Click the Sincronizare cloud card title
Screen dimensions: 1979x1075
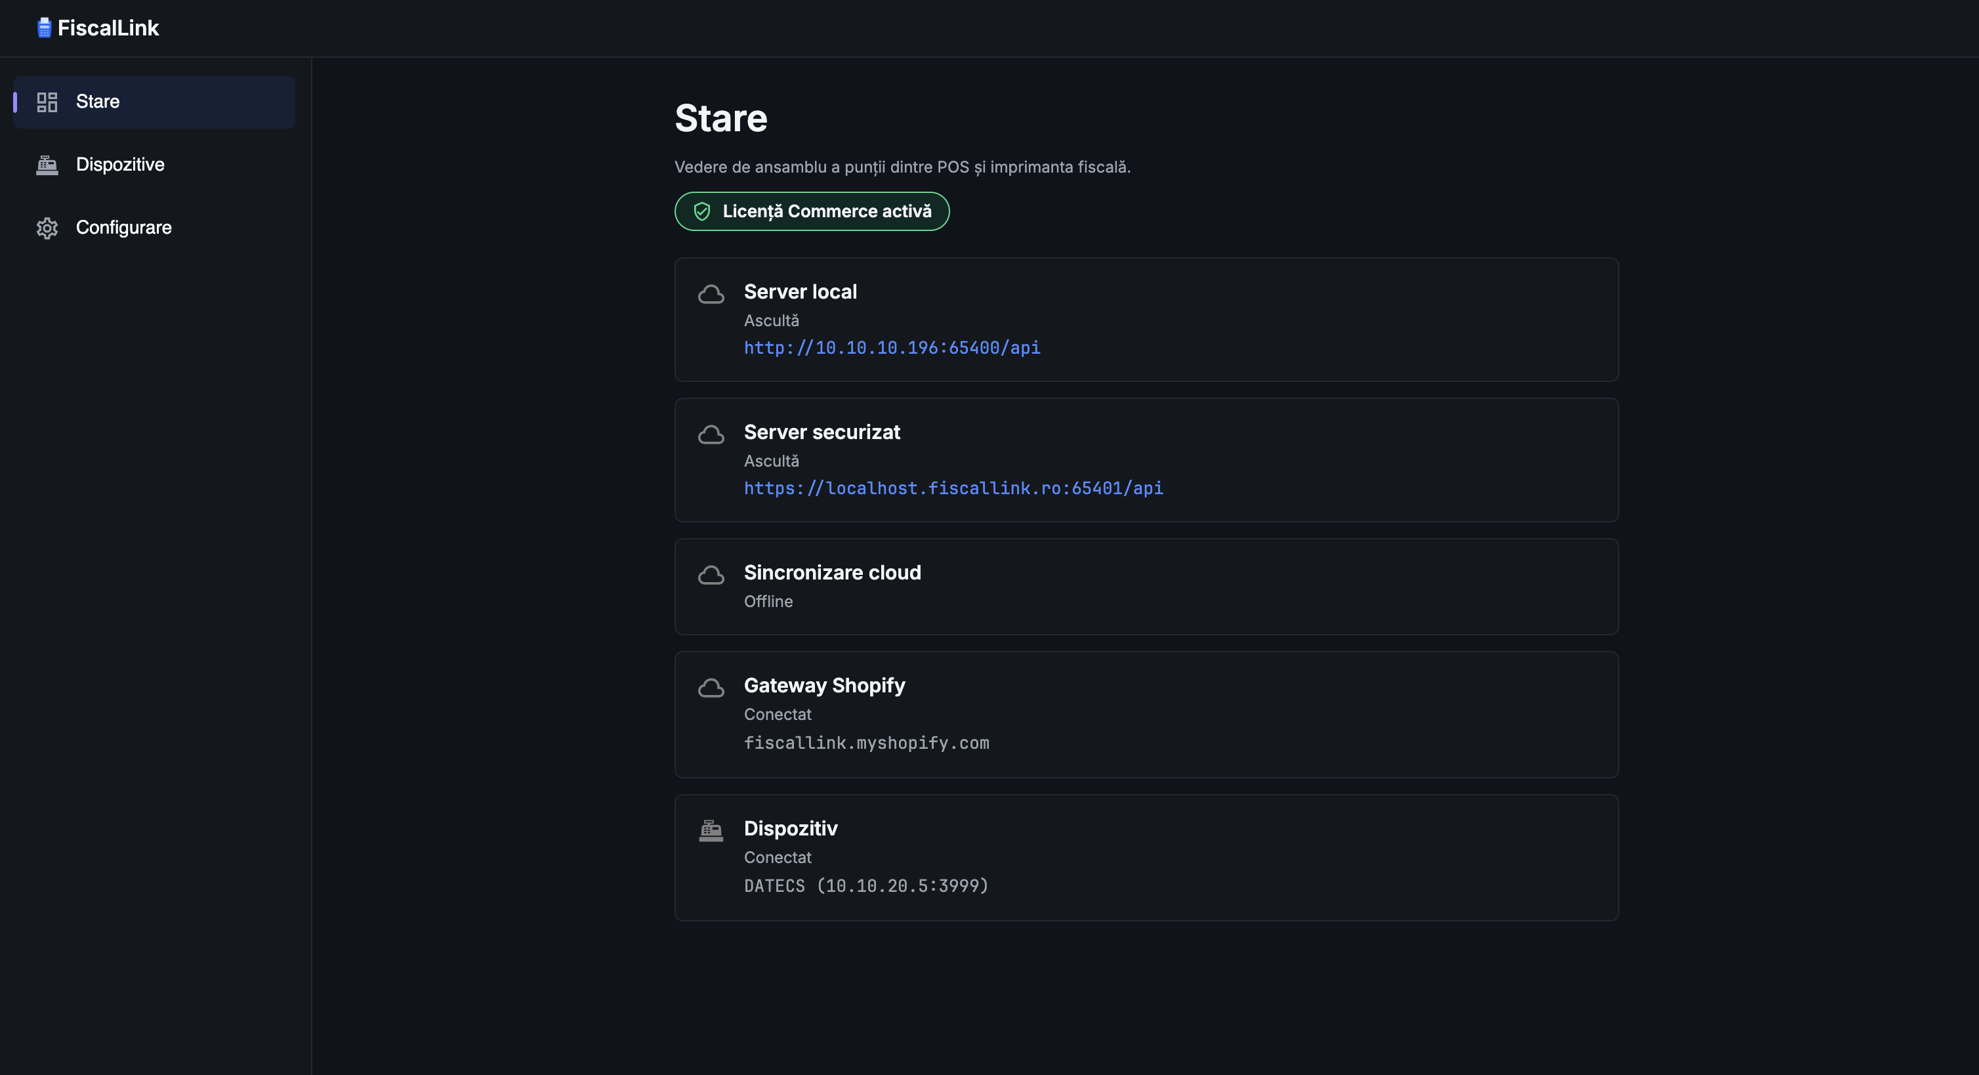pos(832,573)
